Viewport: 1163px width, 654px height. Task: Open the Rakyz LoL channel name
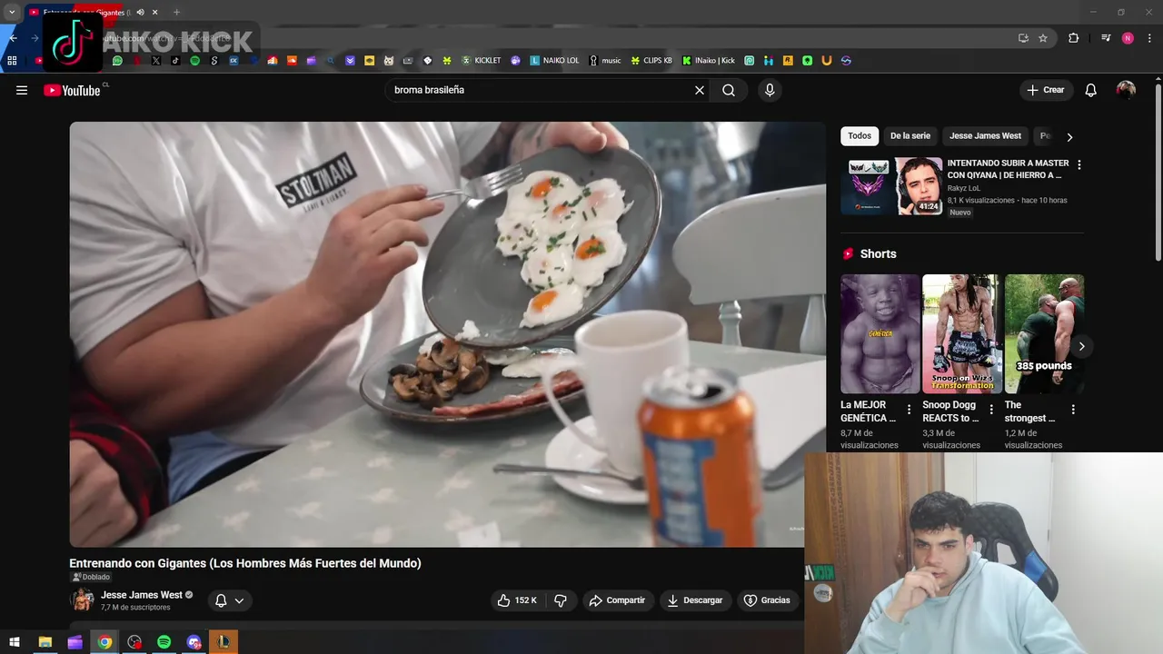(x=964, y=188)
